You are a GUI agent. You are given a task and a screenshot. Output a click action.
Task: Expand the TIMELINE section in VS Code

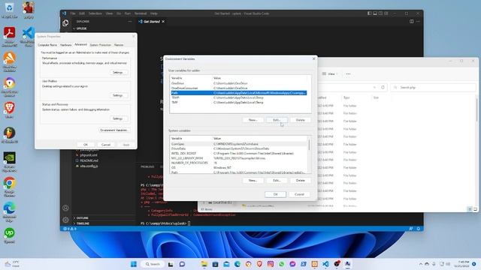point(82,223)
